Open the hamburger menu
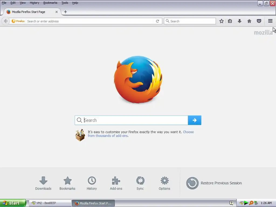This screenshot has width=276, height=207. pos(270,21)
